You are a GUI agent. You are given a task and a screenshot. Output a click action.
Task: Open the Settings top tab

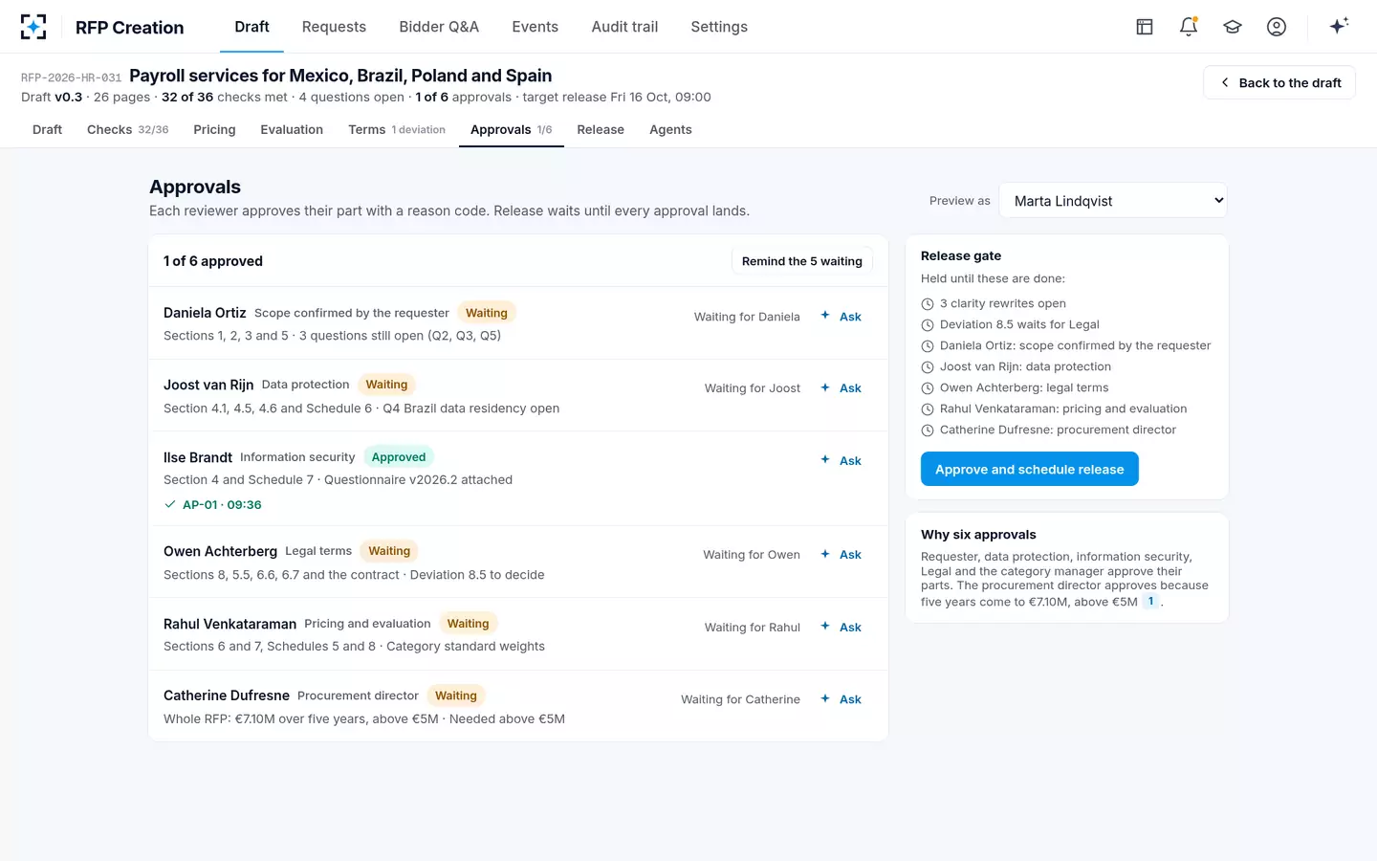point(719,27)
